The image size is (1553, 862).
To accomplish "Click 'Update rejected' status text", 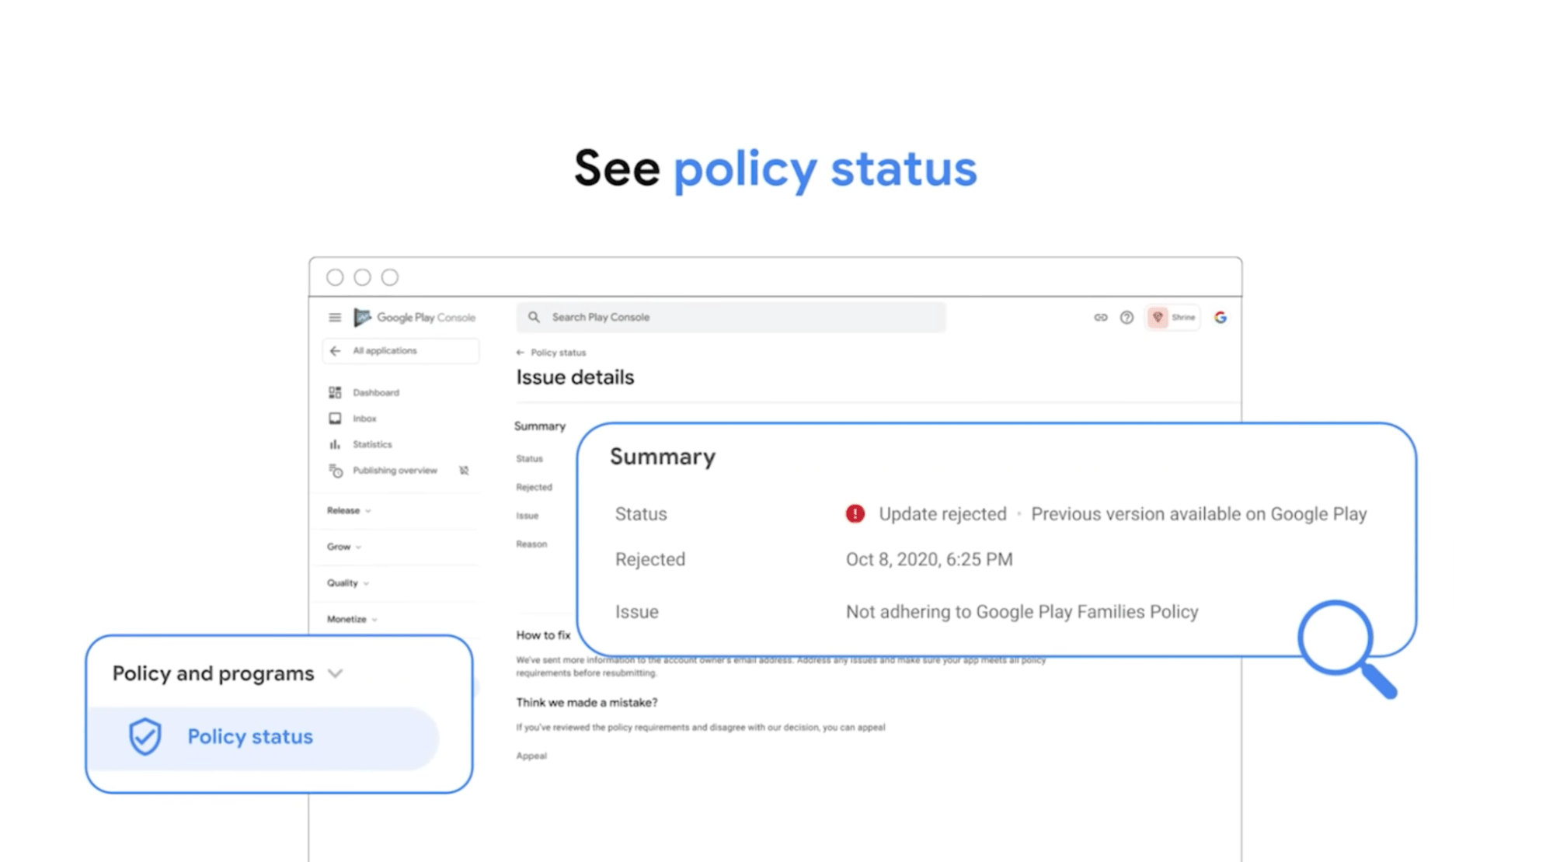I will point(942,514).
